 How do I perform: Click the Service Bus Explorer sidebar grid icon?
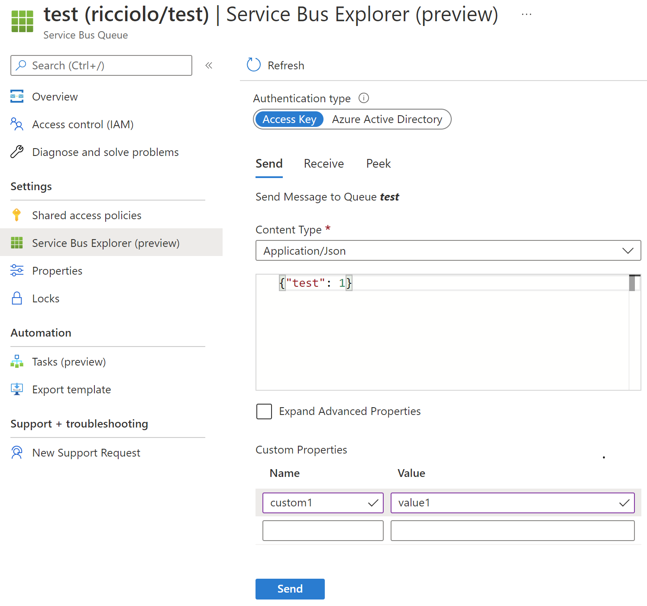pyautogui.click(x=17, y=243)
